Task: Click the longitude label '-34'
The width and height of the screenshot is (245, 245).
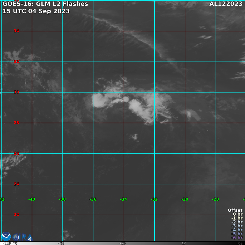Action: (x=124, y=199)
